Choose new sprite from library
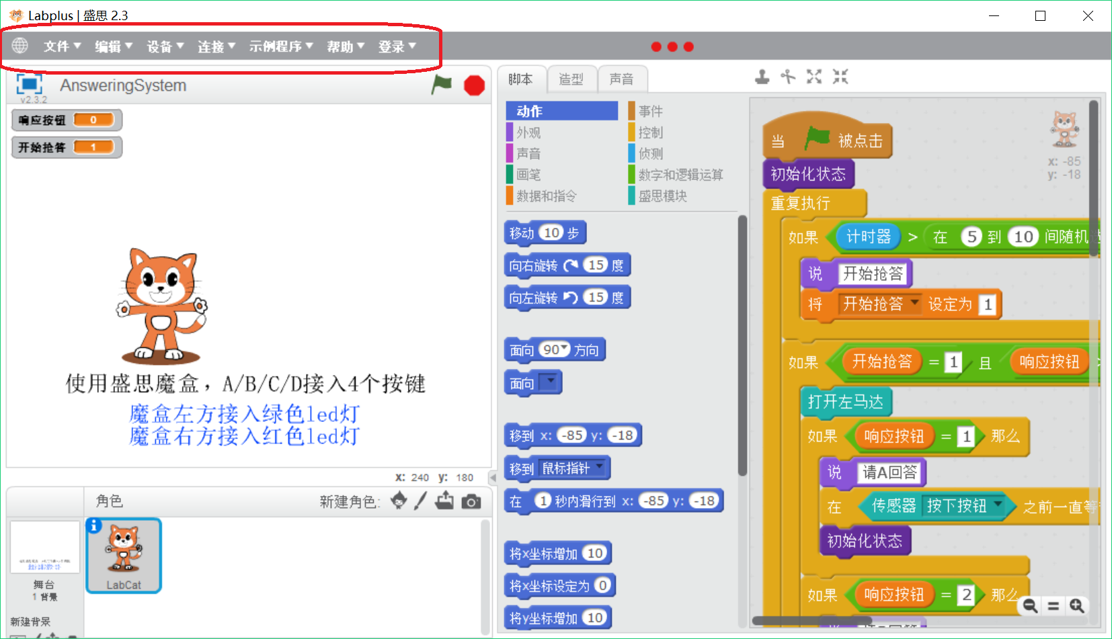The width and height of the screenshot is (1112, 639). click(x=399, y=501)
